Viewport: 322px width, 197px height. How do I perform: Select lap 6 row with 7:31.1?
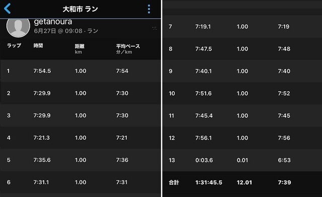[x=80, y=182]
